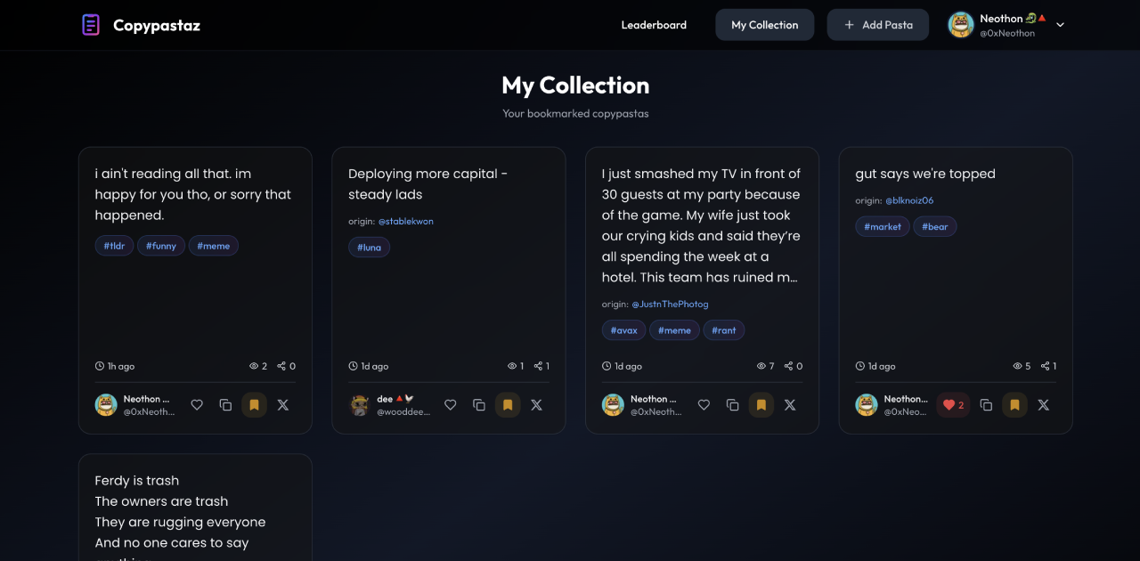The width and height of the screenshot is (1140, 561).
Task: Filter by the #luna tag
Action: point(369,248)
